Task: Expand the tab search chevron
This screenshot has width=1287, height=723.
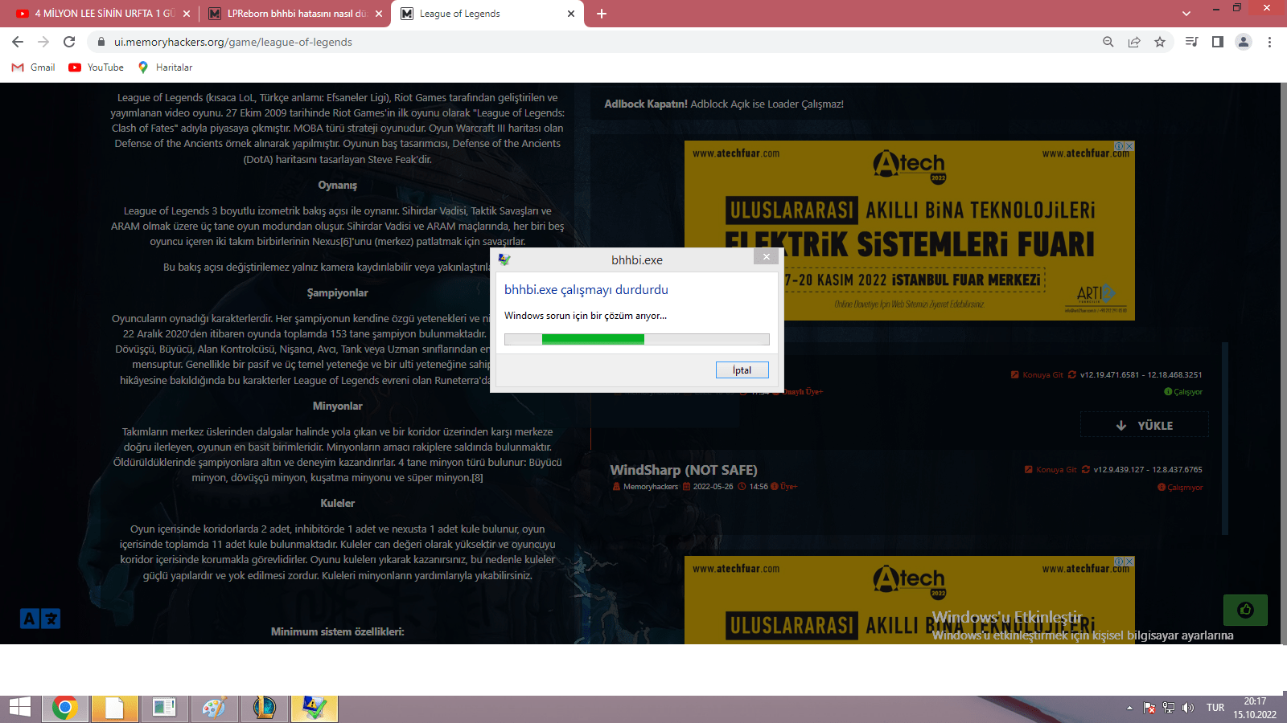Action: [1186, 14]
